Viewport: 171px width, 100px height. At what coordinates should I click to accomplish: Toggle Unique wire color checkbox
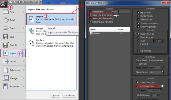(137, 82)
